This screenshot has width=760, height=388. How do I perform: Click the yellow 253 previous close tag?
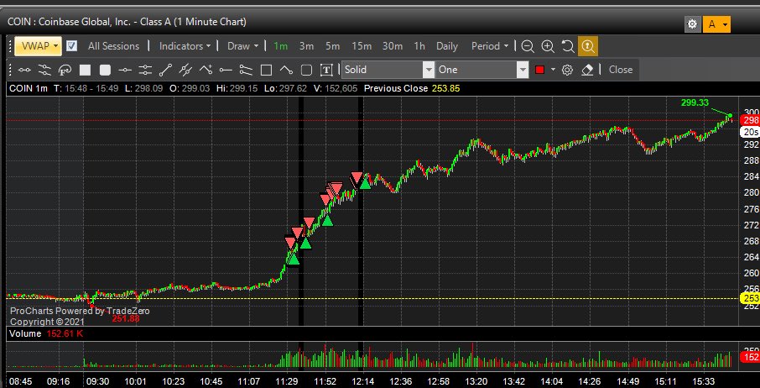coord(751,298)
